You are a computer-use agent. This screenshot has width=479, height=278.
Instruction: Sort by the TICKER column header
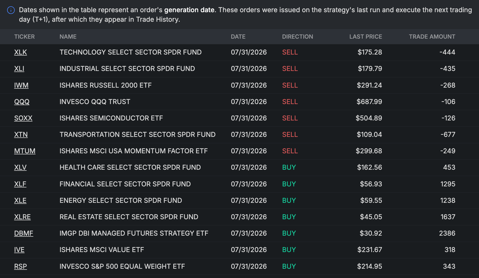coord(24,37)
